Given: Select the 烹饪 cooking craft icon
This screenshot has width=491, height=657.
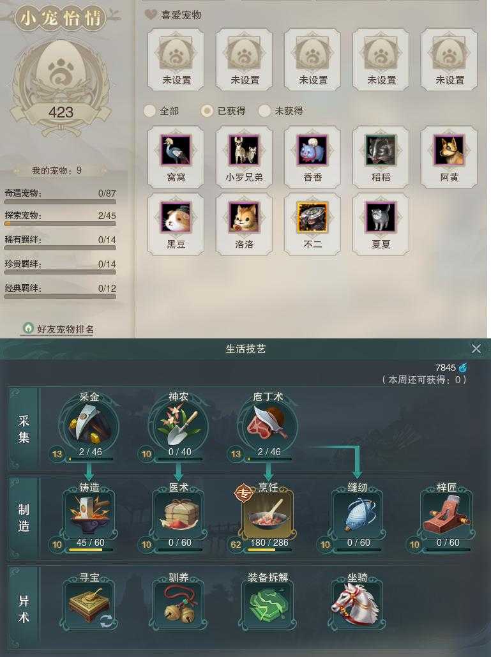Looking at the screenshot, I should (x=268, y=515).
